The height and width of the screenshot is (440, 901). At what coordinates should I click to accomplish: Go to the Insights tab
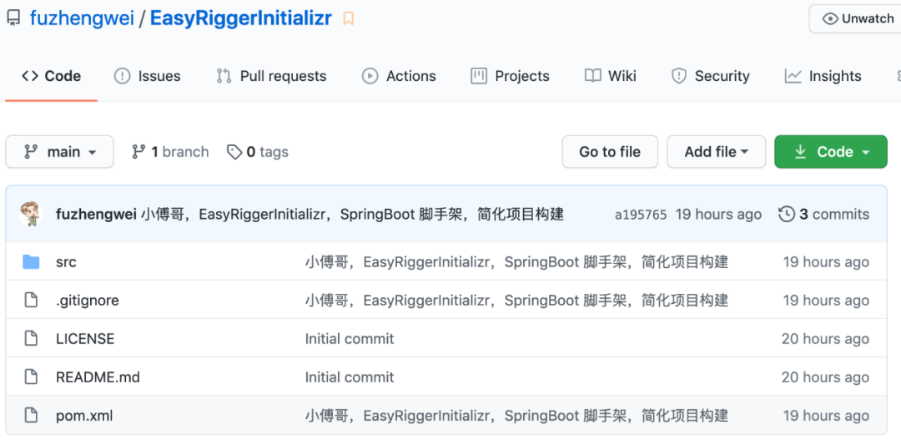click(823, 76)
